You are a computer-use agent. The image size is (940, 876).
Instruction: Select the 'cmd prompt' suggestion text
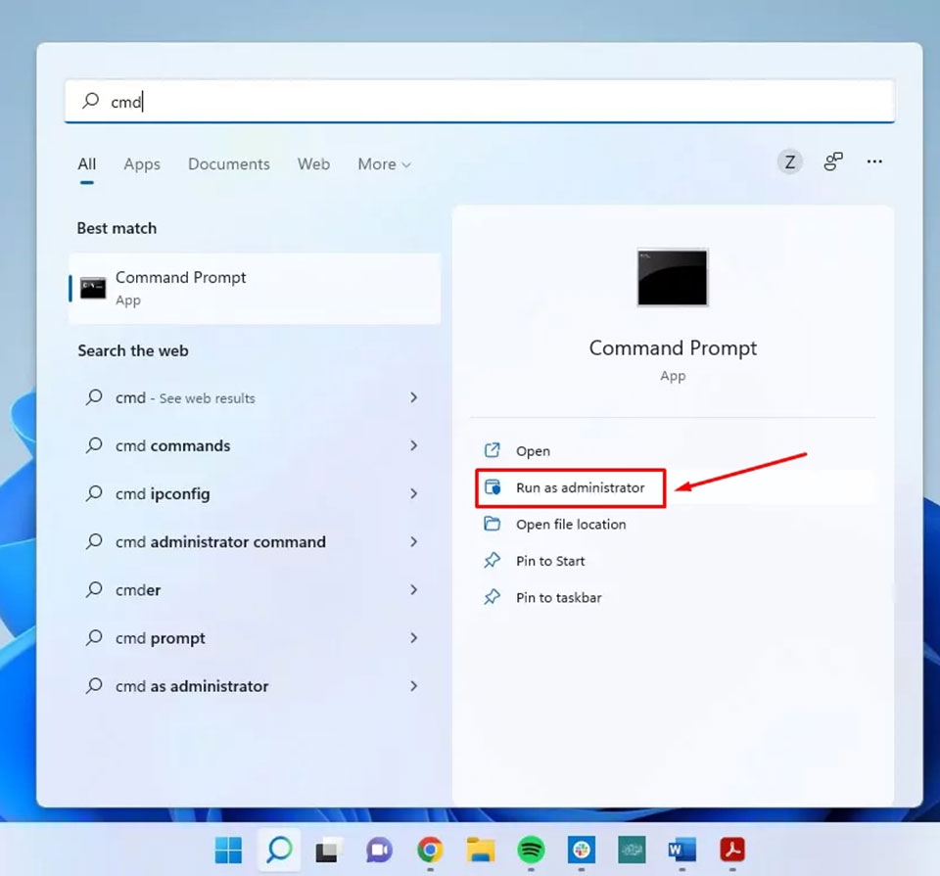(160, 639)
